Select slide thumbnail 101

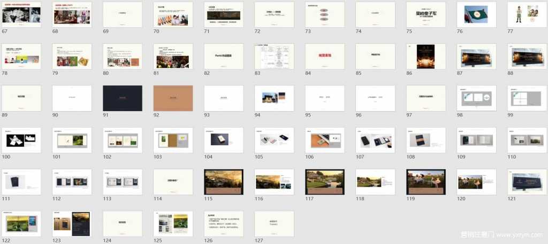point(72,140)
